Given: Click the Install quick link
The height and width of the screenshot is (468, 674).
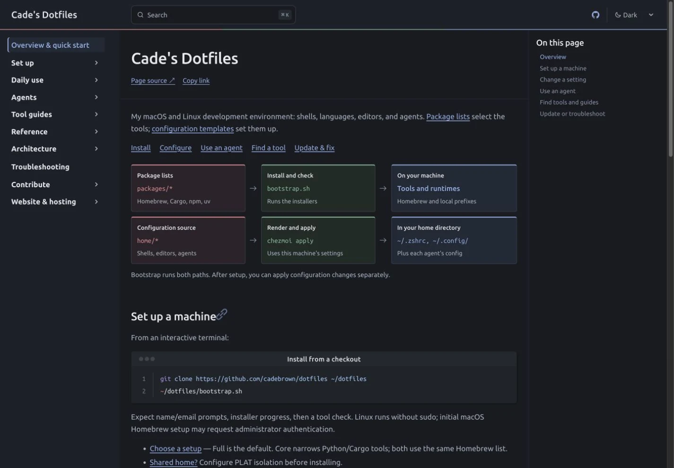Looking at the screenshot, I should tap(141, 147).
